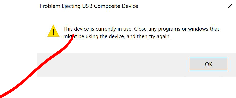Image resolution: width=236 pixels, height=98 pixels.
Task: Click the 'This device is currently in use' sentence
Action: point(98,29)
